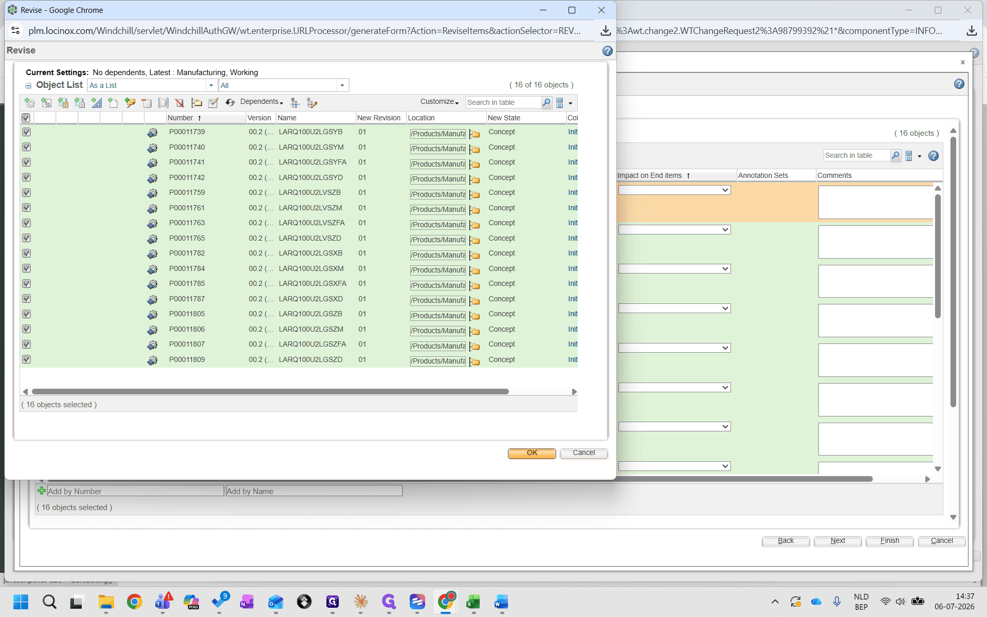Uncheck the checkbox for P00011787

(x=27, y=299)
